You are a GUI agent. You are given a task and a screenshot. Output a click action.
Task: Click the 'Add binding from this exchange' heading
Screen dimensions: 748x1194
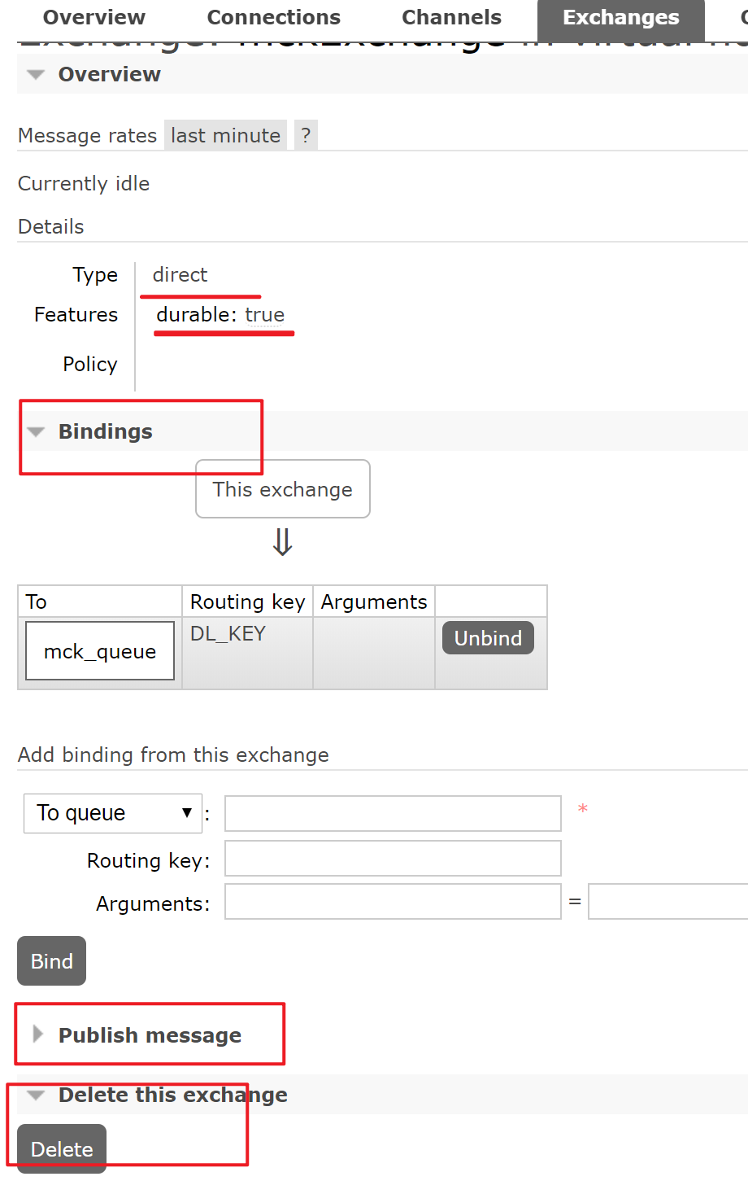point(173,754)
